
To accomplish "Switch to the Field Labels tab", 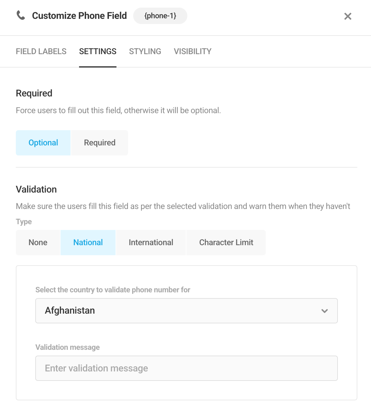I will point(41,51).
